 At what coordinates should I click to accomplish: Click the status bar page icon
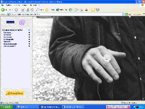tap(1, 103)
